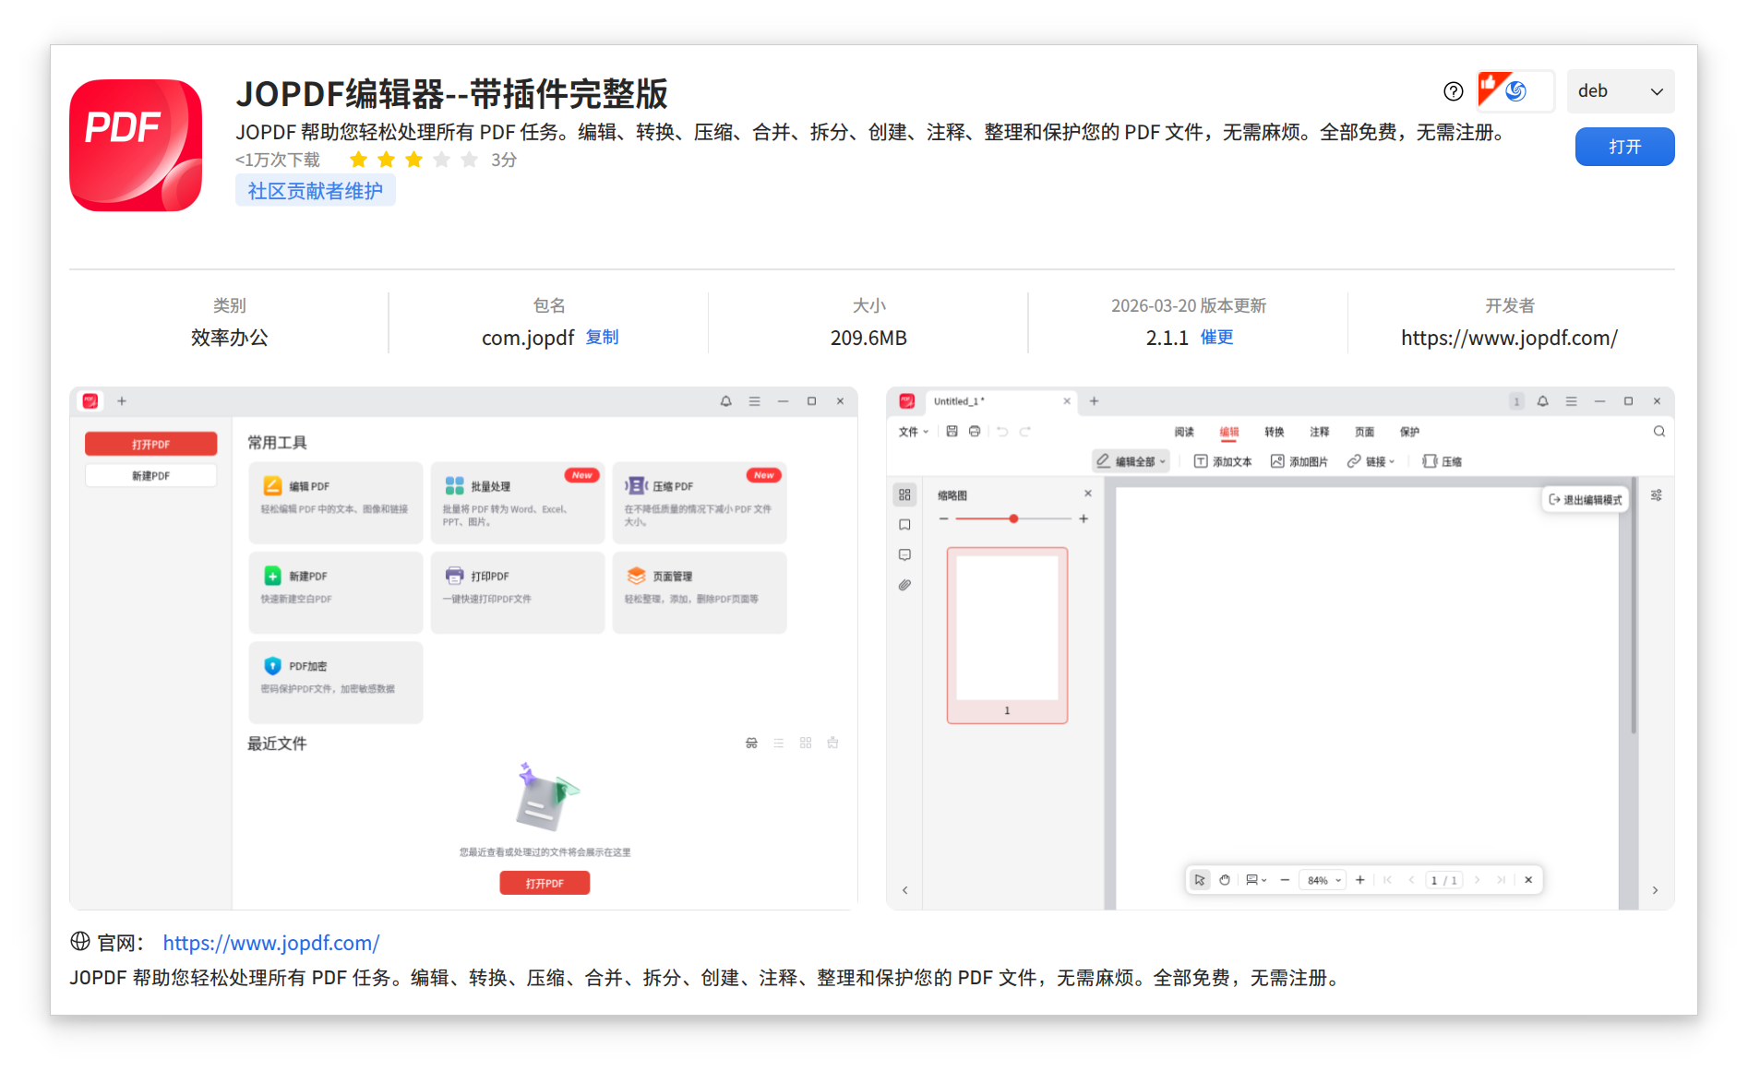
Task: Open the deb package format dropdown
Action: (1621, 91)
